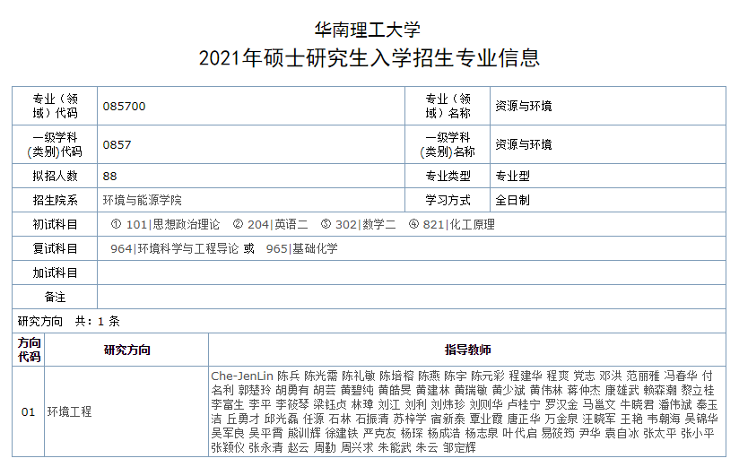This screenshot has width=739, height=467.
Task: Click the 一级学科(类别)名称 label
Action: coord(448,144)
